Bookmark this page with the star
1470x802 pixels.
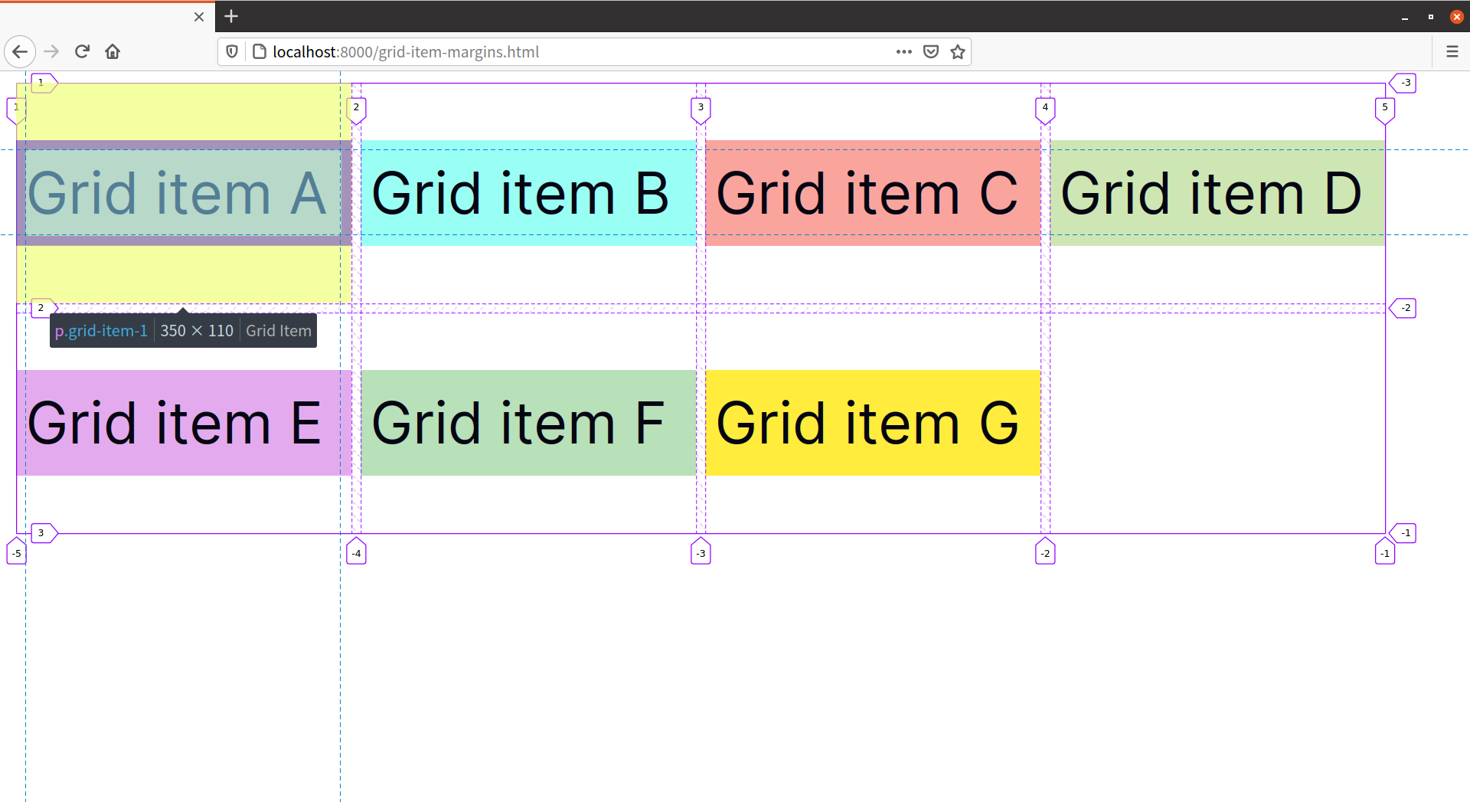tap(958, 51)
